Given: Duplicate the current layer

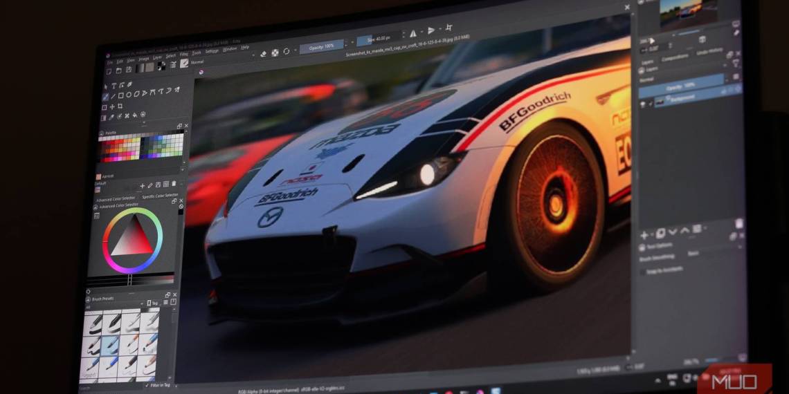Looking at the screenshot, I should 660,233.
